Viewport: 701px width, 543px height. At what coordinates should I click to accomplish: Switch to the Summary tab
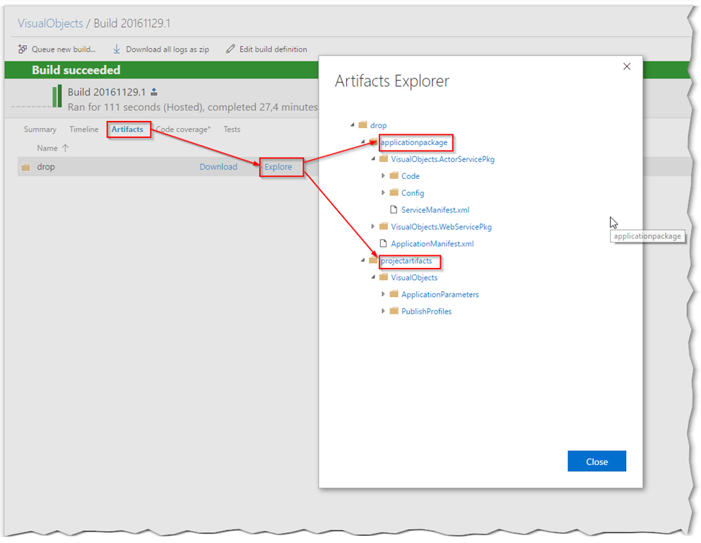40,129
